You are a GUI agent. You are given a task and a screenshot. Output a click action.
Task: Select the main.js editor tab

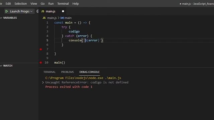53,11
